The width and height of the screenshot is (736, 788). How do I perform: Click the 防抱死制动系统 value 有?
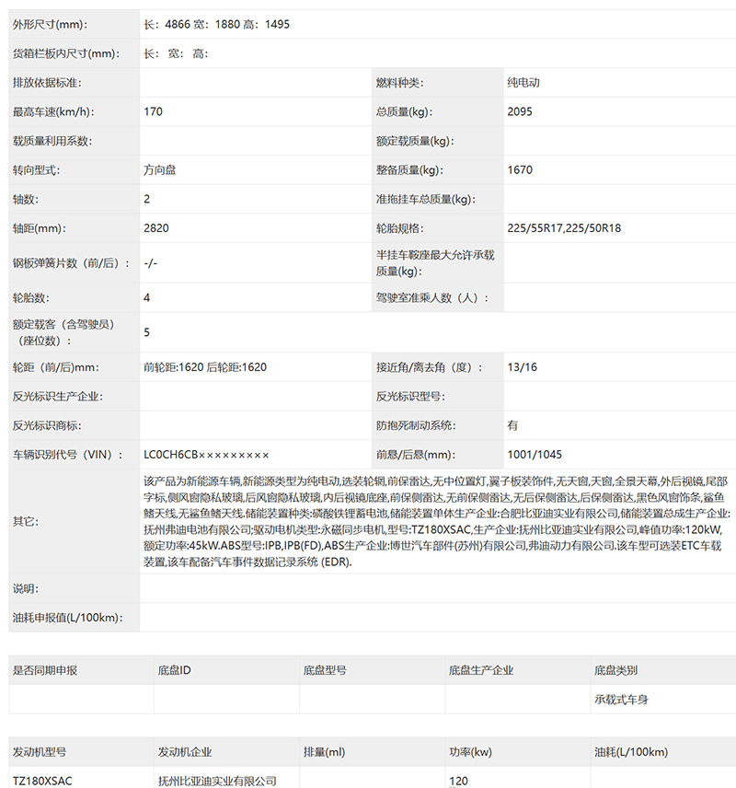click(512, 425)
